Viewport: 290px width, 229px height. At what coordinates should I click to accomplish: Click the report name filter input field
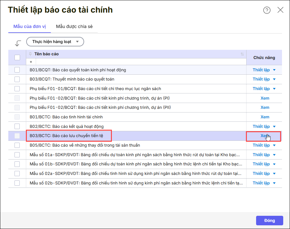[x=139, y=62]
